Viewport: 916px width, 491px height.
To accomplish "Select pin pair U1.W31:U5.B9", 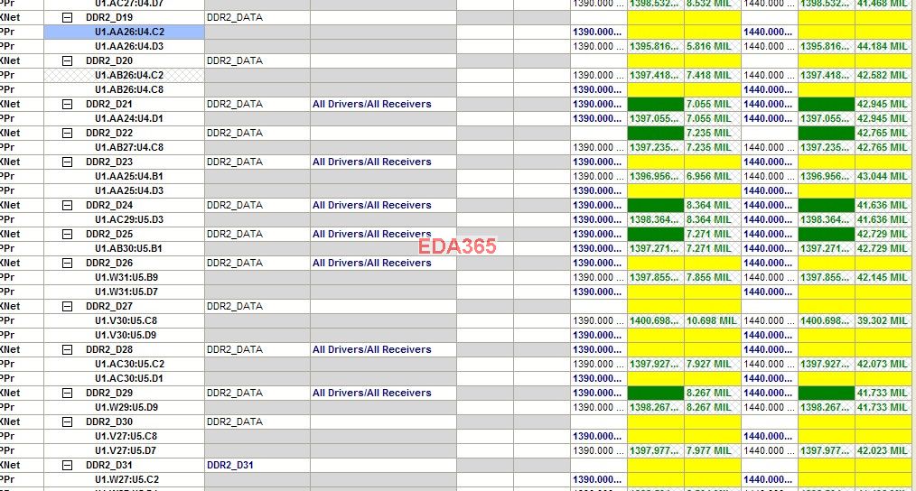I will tap(126, 277).
